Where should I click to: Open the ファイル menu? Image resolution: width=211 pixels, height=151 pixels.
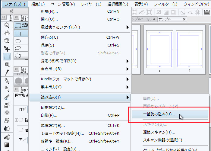(15, 4)
